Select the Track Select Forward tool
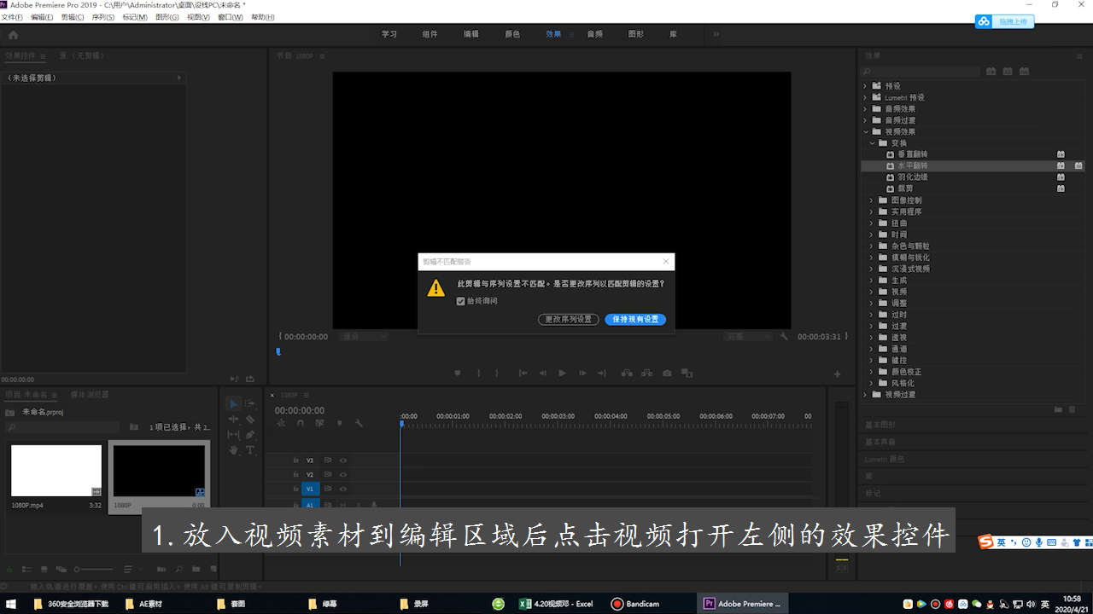Image resolution: width=1093 pixels, height=614 pixels. 250,403
